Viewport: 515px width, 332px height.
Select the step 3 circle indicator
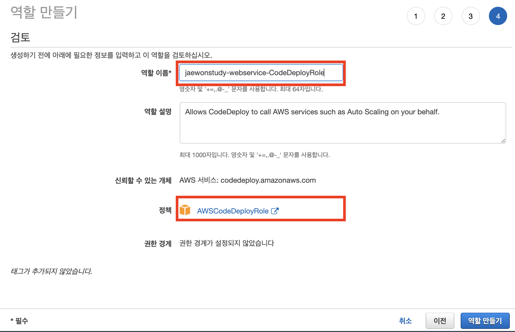pyautogui.click(x=471, y=16)
